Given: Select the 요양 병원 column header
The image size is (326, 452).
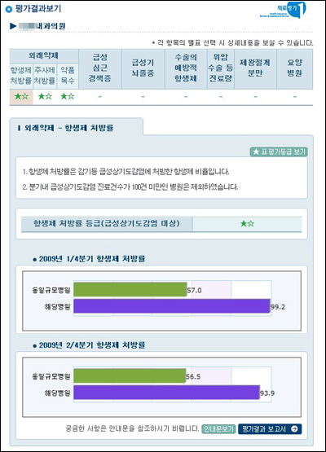Looking at the screenshot, I should [x=294, y=68].
